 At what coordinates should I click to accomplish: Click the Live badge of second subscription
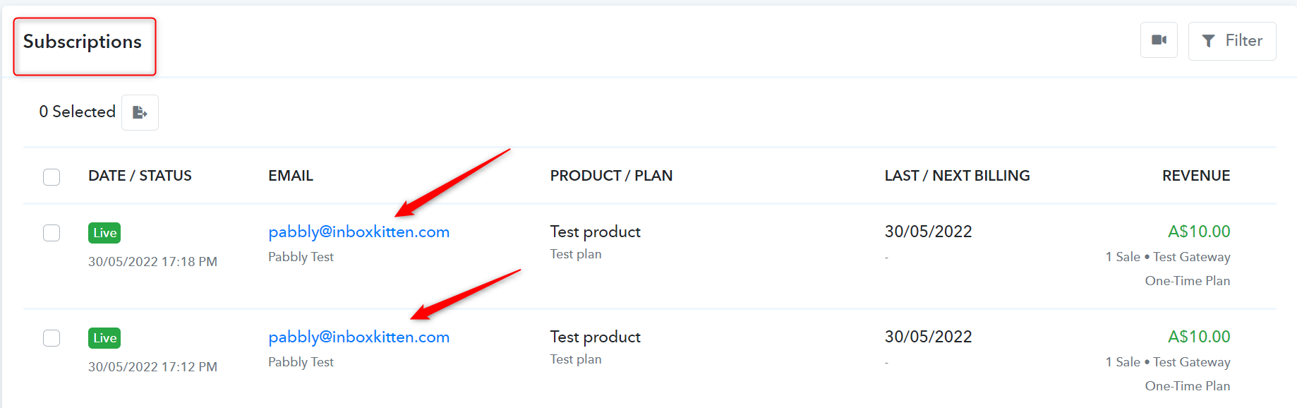[x=104, y=338]
